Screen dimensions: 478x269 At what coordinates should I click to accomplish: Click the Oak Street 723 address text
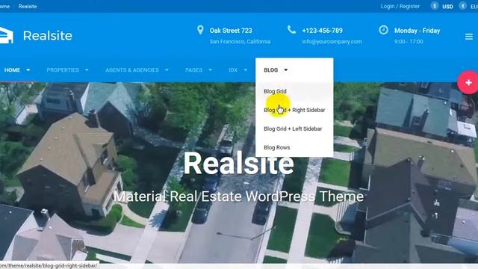pyautogui.click(x=231, y=31)
